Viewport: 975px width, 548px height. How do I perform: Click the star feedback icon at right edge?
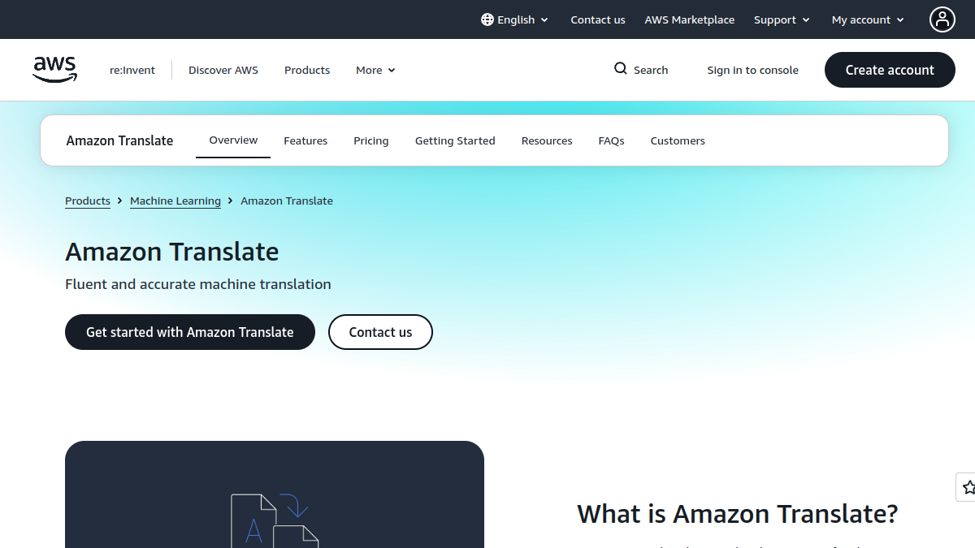(967, 487)
